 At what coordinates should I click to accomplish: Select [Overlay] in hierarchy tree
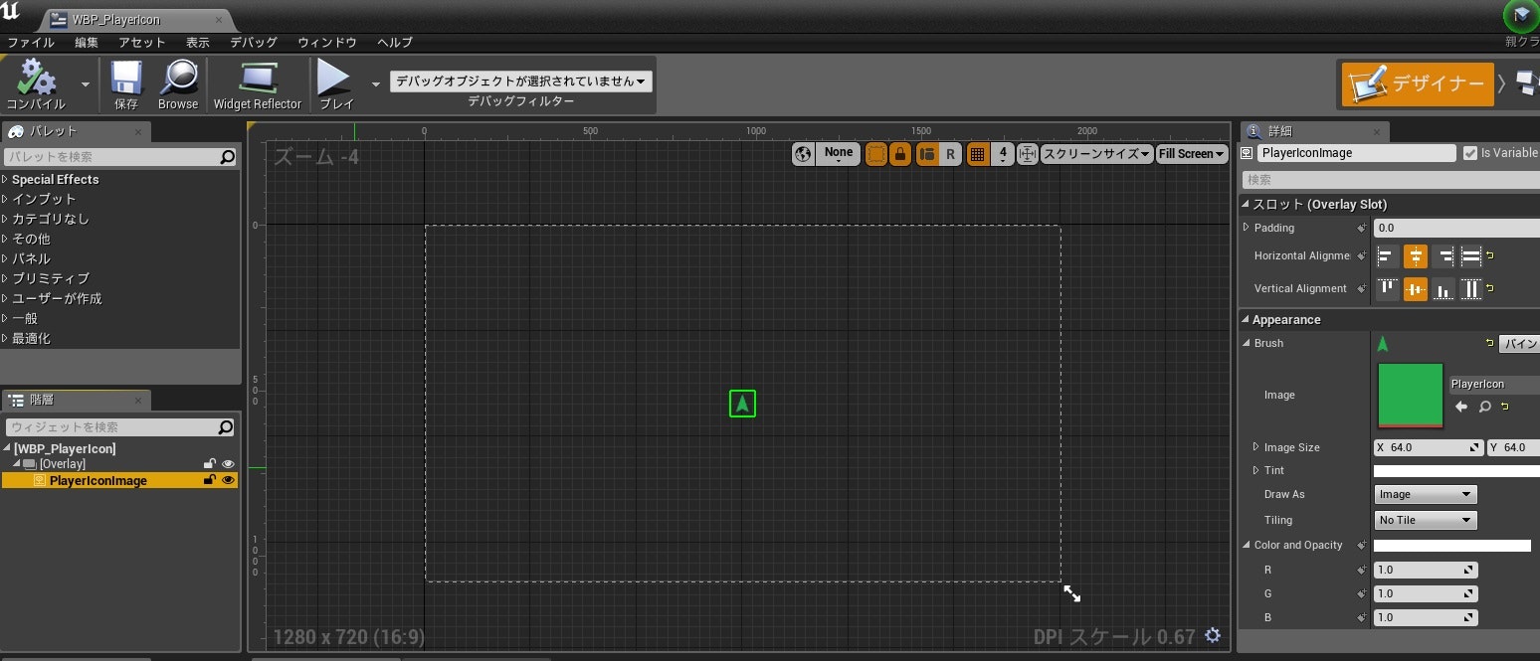(x=63, y=464)
